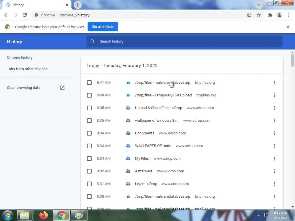The width and height of the screenshot is (295, 221).
Task: Close the History tab
Action: coord(67,5)
